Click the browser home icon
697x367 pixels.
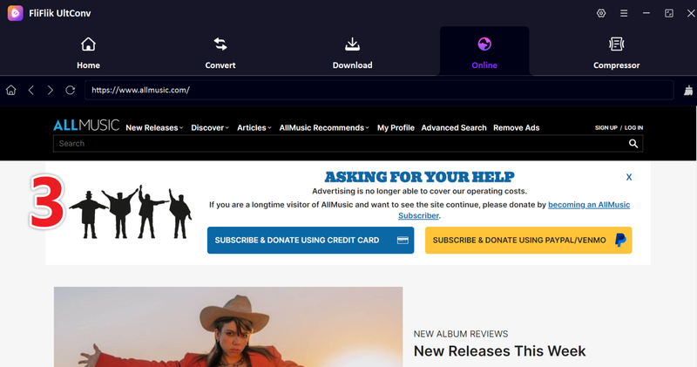point(11,91)
